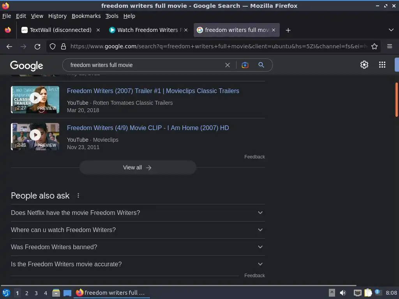Open a new tab with plus button

pyautogui.click(x=288, y=30)
